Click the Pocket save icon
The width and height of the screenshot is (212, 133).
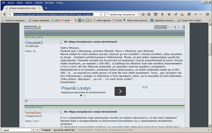pyautogui.click(x=156, y=14)
